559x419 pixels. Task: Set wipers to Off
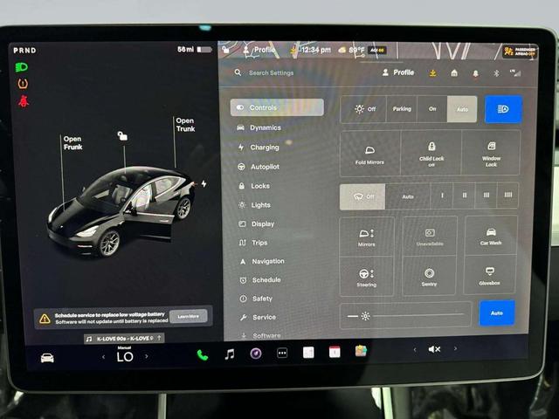[x=362, y=196]
